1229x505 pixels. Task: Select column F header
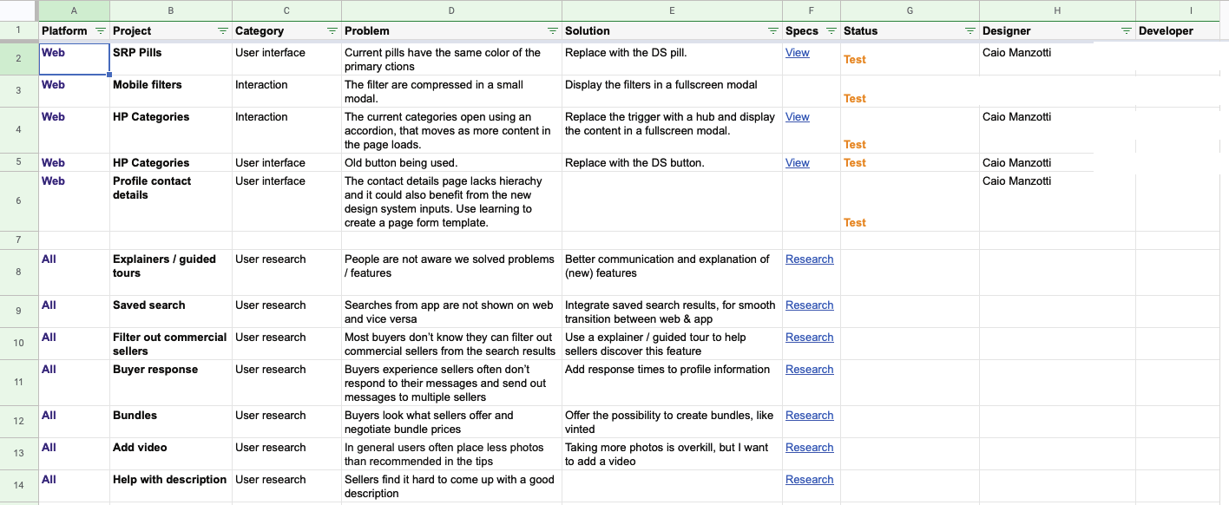(x=812, y=10)
